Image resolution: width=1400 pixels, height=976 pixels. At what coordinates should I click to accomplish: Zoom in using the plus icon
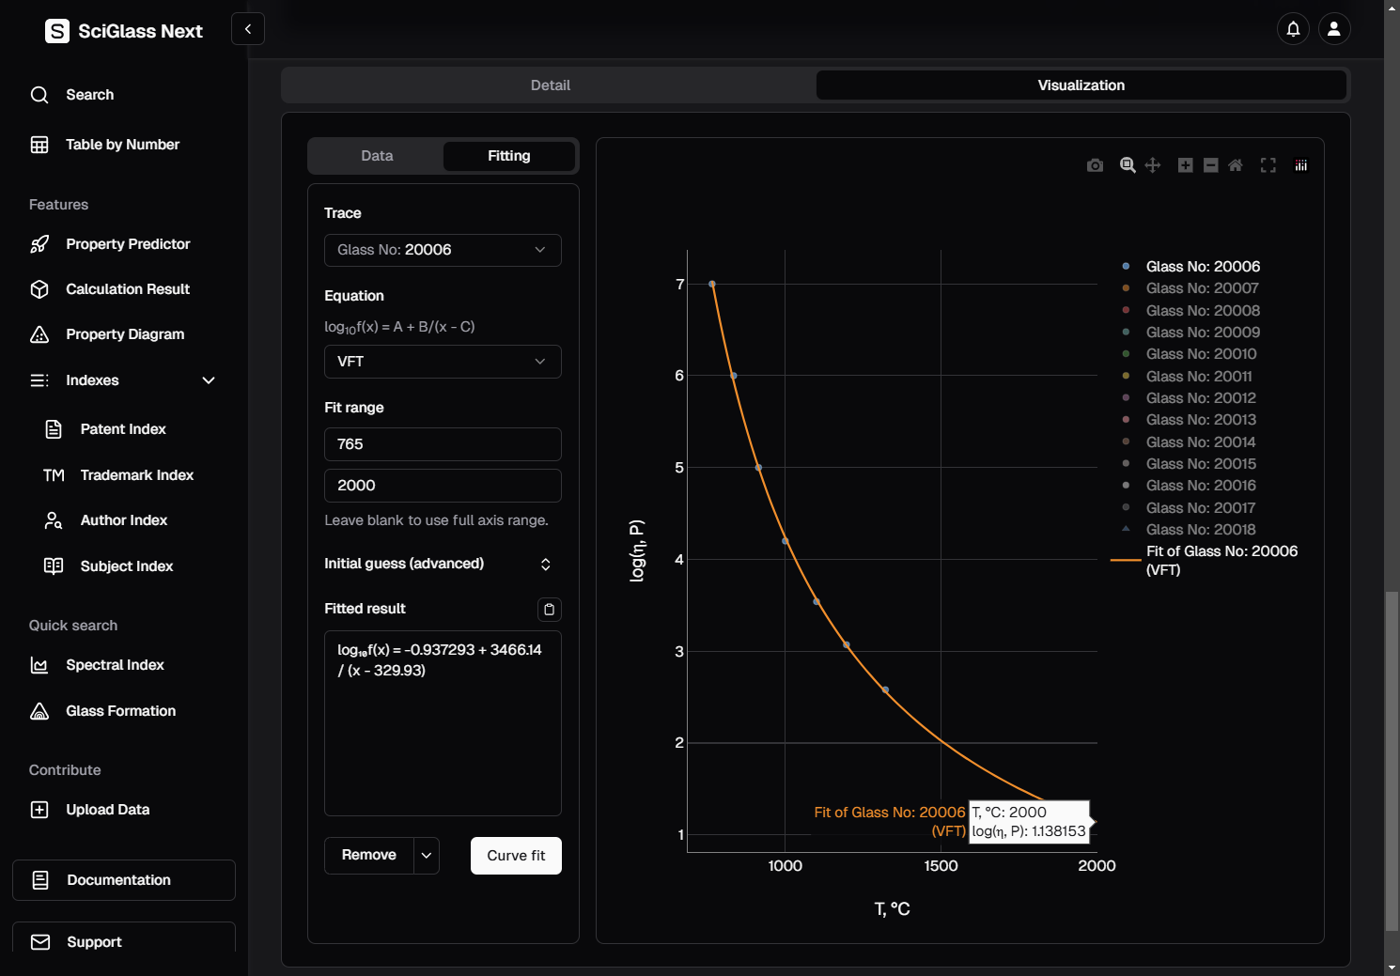[1185, 165]
